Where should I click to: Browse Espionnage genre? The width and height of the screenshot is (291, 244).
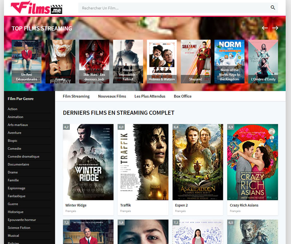(16, 188)
